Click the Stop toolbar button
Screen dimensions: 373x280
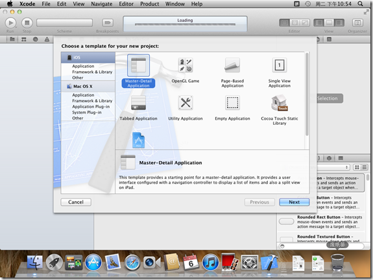click(x=27, y=23)
